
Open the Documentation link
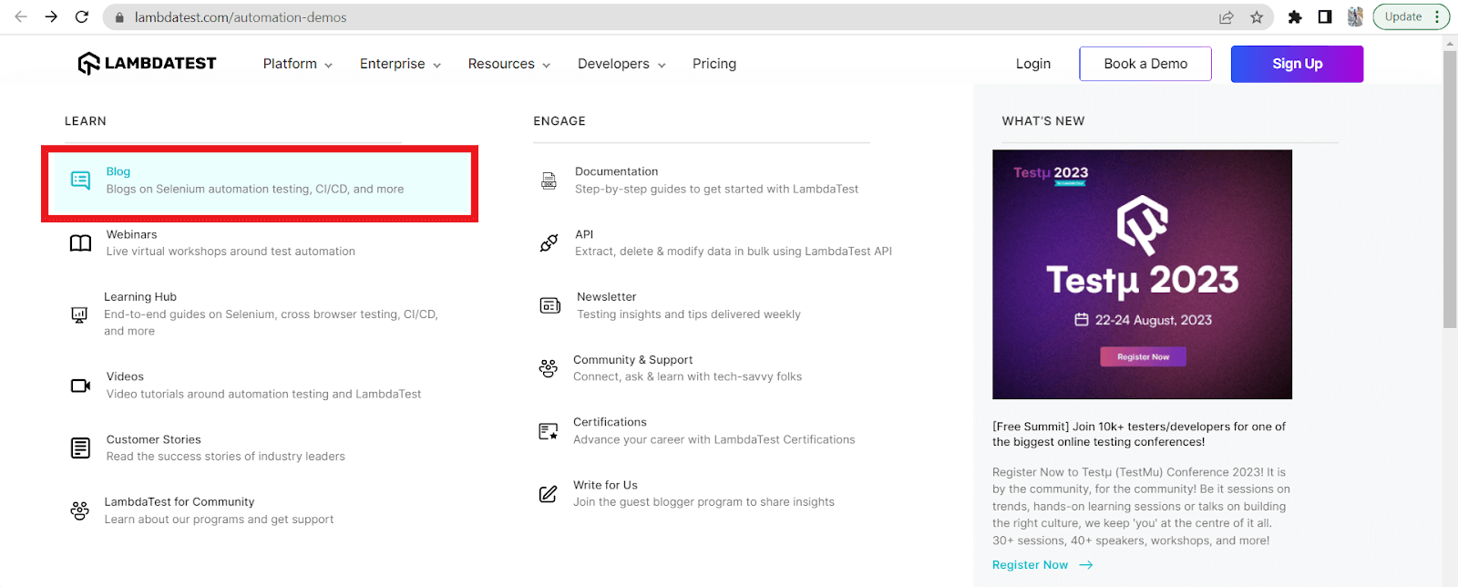(x=616, y=171)
